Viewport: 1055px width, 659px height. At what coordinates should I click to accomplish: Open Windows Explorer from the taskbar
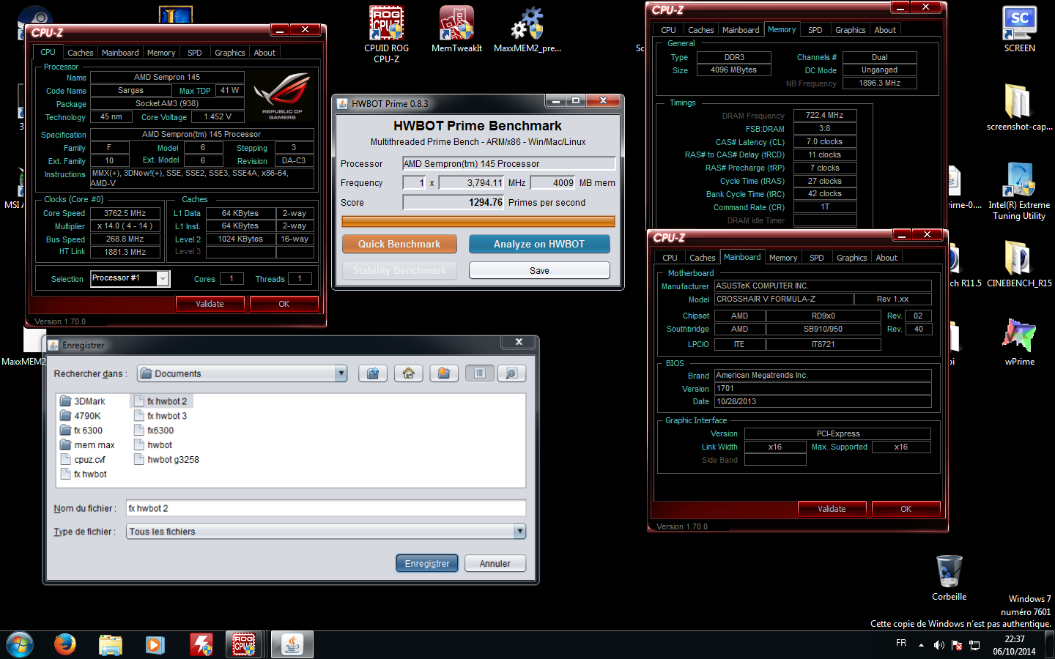111,644
